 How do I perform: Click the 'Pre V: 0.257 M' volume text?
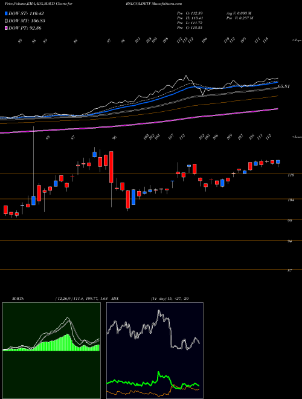click(x=239, y=18)
